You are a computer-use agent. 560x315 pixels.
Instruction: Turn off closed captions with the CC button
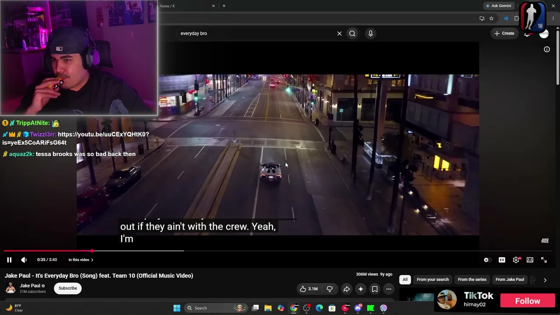click(x=502, y=260)
